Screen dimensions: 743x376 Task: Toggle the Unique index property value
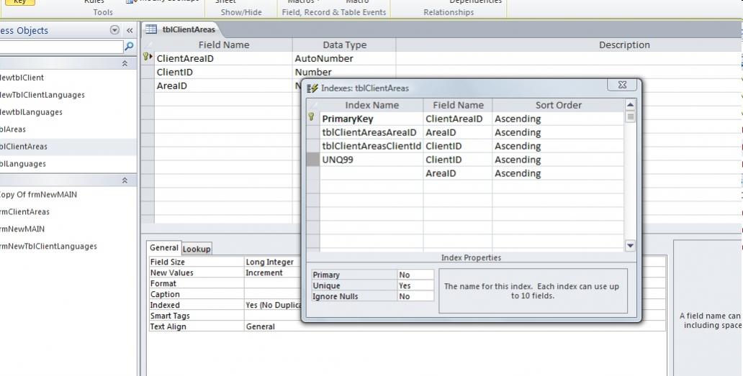[415, 285]
